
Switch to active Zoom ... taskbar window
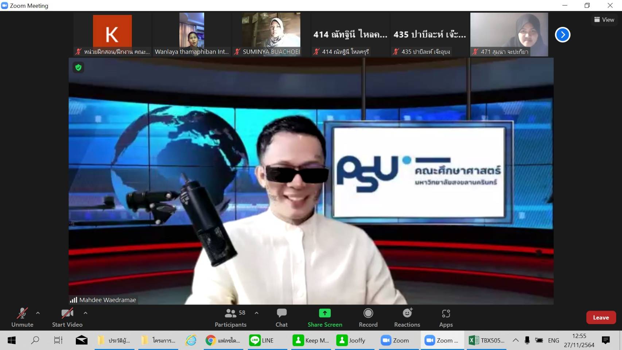tap(442, 341)
